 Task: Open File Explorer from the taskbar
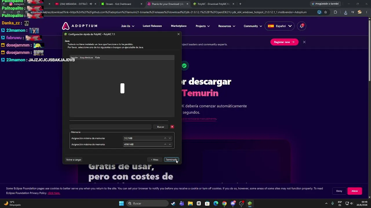point(190,203)
